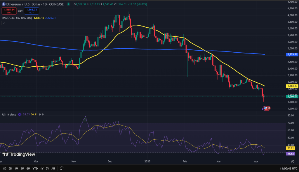The height and width of the screenshot is (172, 299).
Task: Click the spread value 0.09 between Sell and Buy
Action: point(20,11)
